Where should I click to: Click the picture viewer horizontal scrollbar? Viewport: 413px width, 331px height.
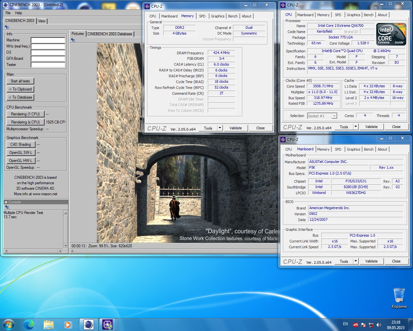(x=174, y=251)
